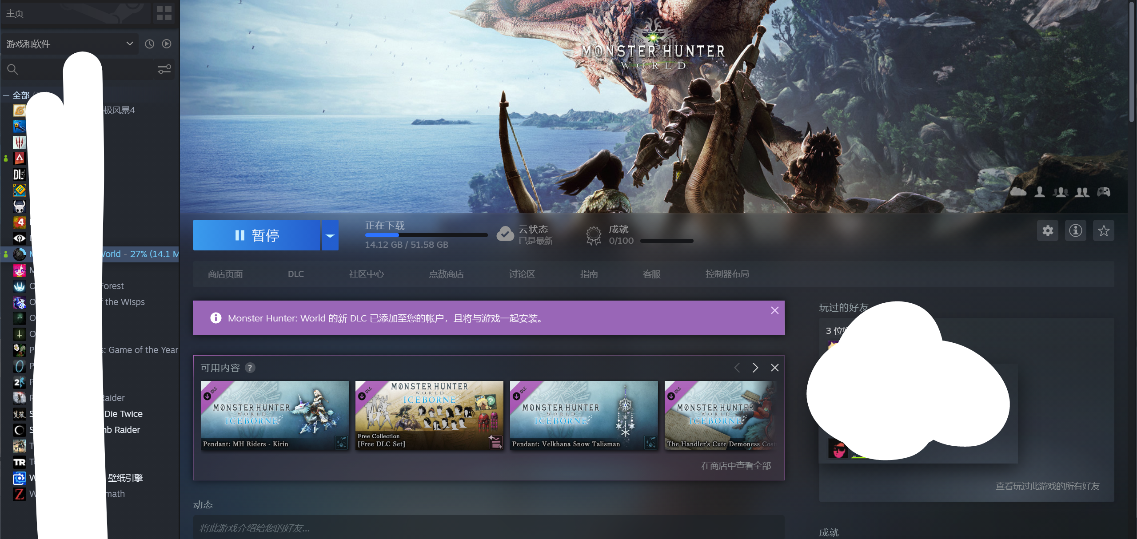
Task: Click the help question mark beside 可用内容
Action: [250, 368]
